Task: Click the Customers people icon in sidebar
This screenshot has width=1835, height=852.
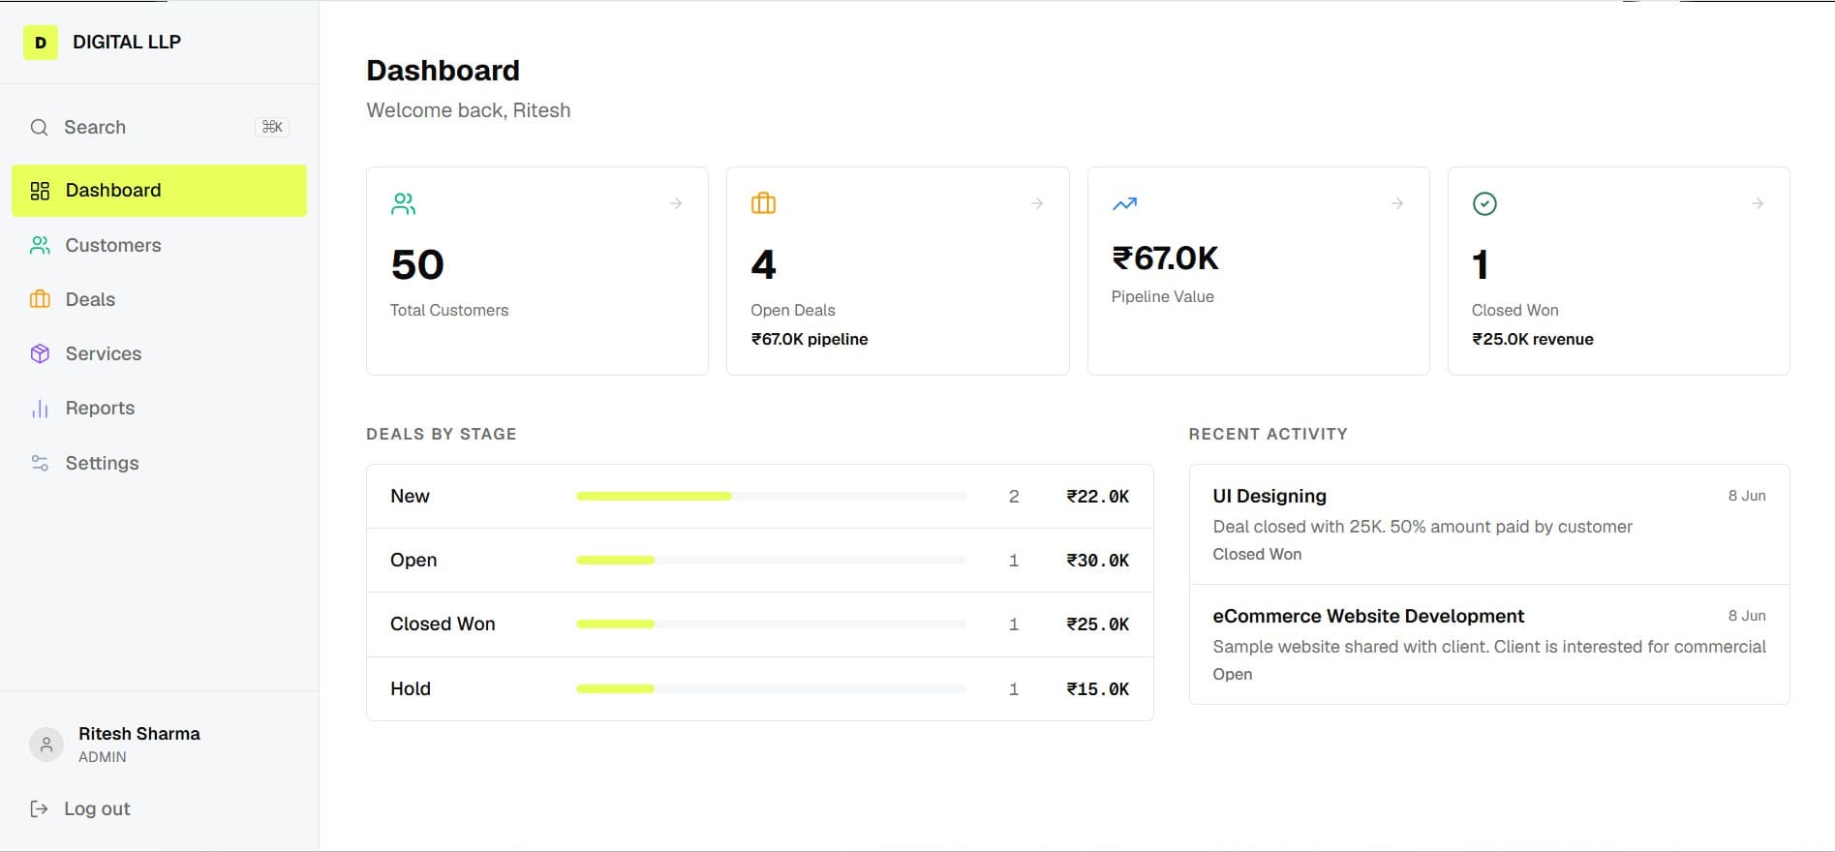Action: [x=40, y=246]
